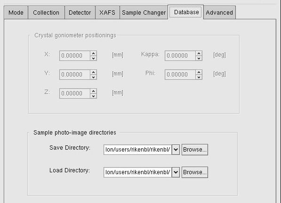
Task: Click into the Load Directory path field
Action: click(137, 172)
